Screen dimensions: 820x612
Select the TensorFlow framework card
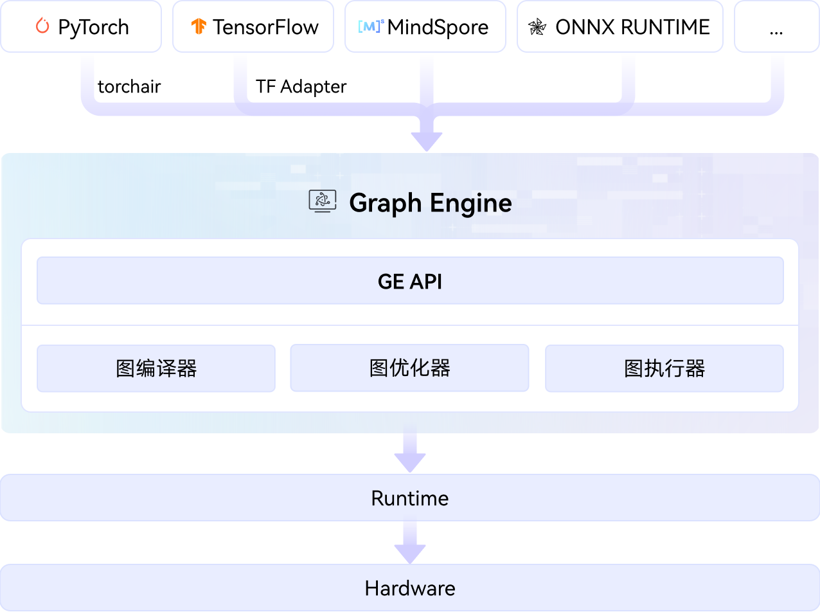point(253,26)
